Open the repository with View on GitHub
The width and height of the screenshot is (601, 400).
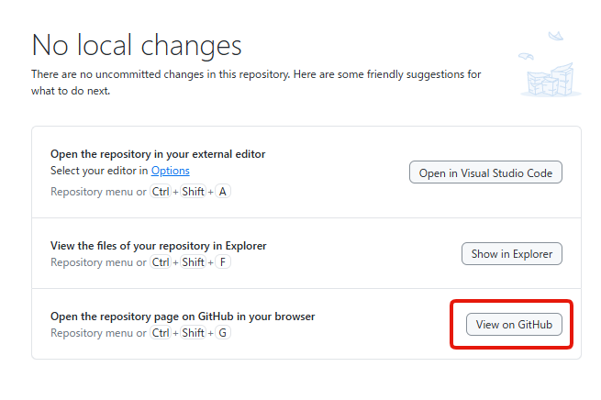[514, 324]
